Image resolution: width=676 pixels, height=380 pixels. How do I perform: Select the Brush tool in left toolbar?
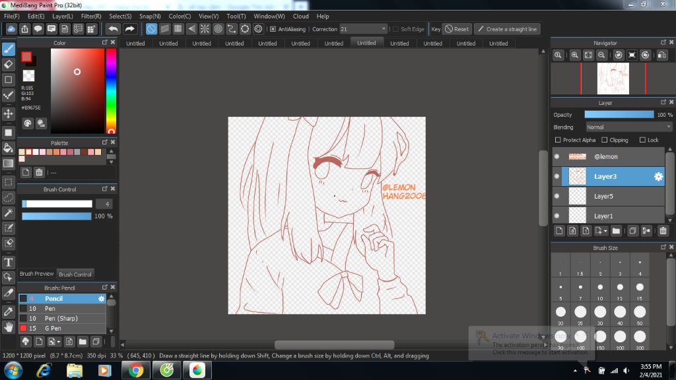(9, 49)
